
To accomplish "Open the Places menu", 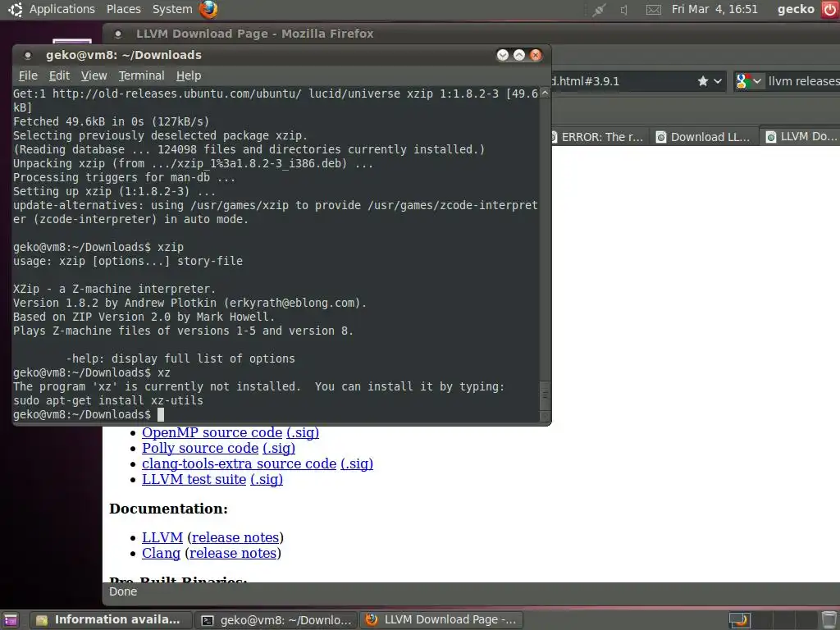I will pyautogui.click(x=124, y=9).
